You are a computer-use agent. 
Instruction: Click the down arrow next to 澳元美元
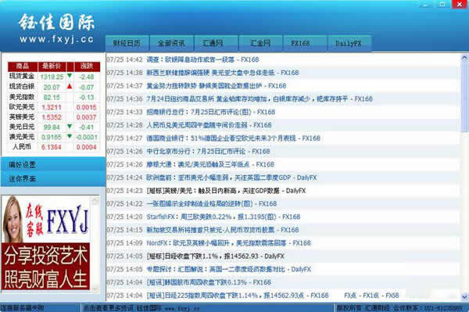(70, 136)
